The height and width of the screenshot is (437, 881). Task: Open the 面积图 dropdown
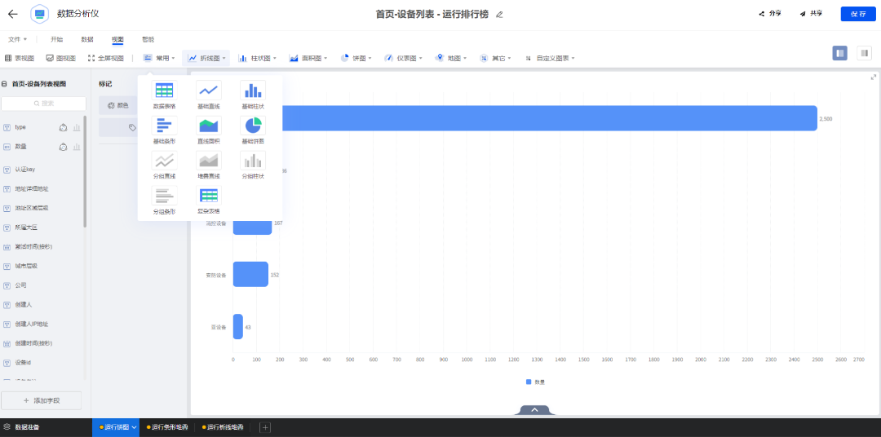(308, 58)
